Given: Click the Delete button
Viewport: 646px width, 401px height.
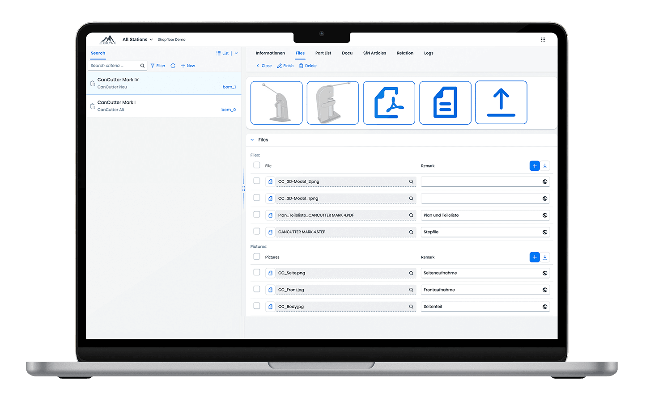Looking at the screenshot, I should coord(308,66).
